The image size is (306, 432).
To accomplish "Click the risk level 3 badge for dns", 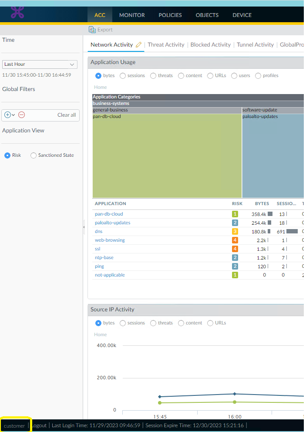I will pyautogui.click(x=235, y=231).
